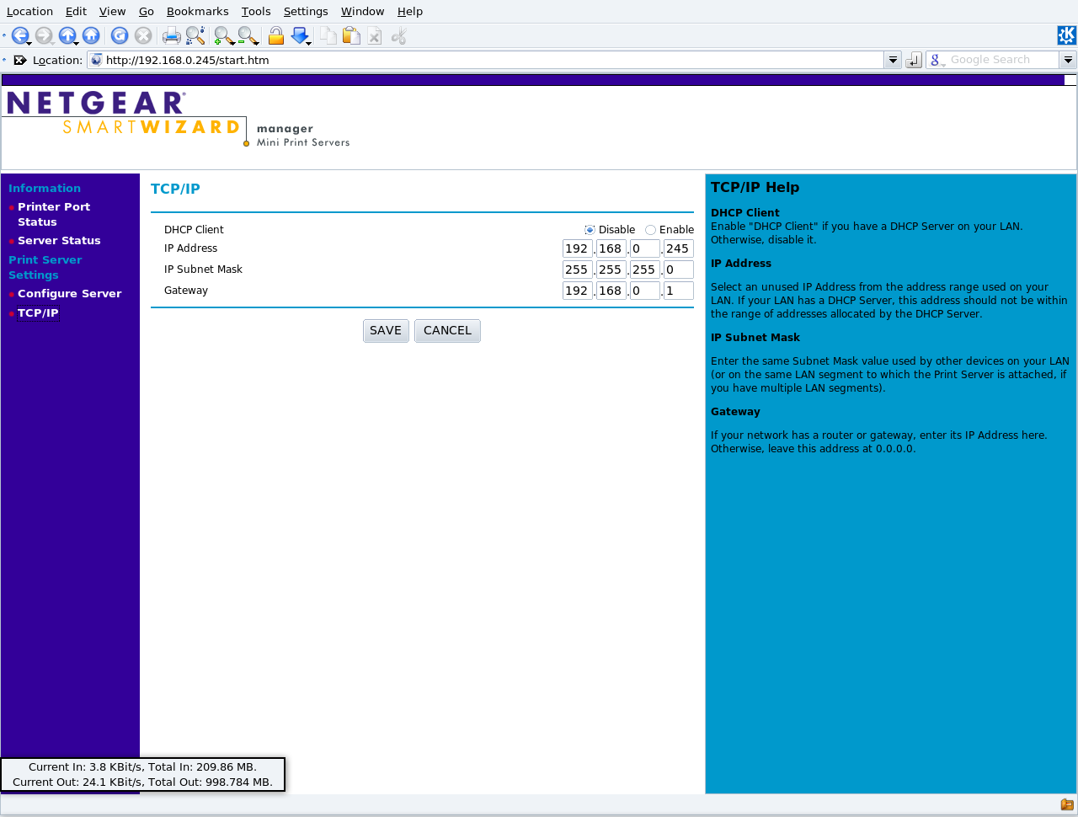Click the IP Address first octet field
This screenshot has height=817, width=1078.
tap(578, 248)
